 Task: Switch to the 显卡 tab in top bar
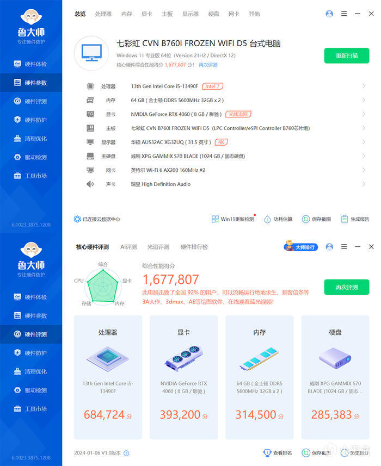point(147,14)
